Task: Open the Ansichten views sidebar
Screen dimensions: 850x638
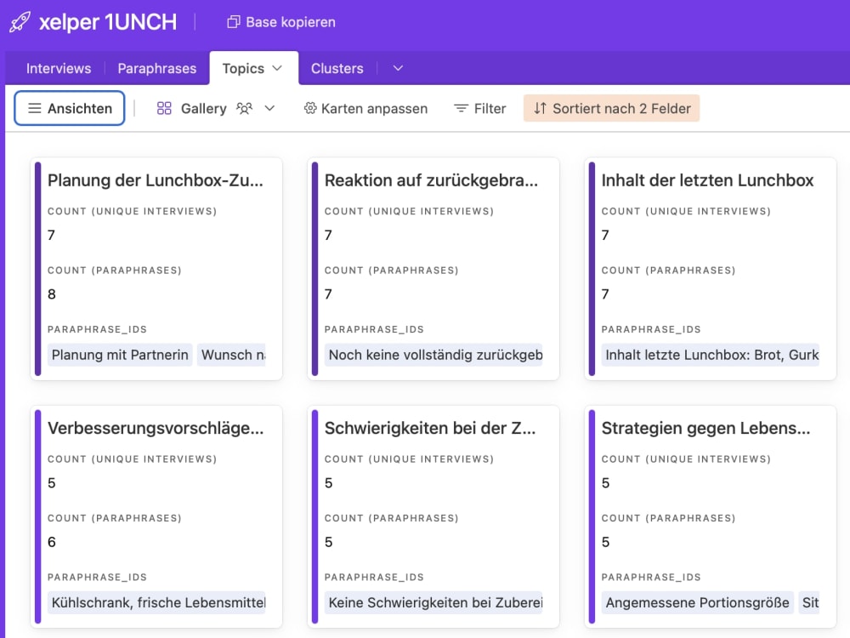Action: [70, 109]
